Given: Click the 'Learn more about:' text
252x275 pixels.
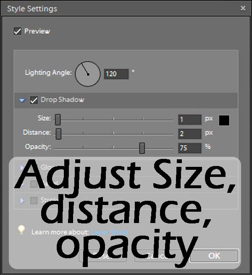Looking at the screenshot, I should tap(60, 232).
